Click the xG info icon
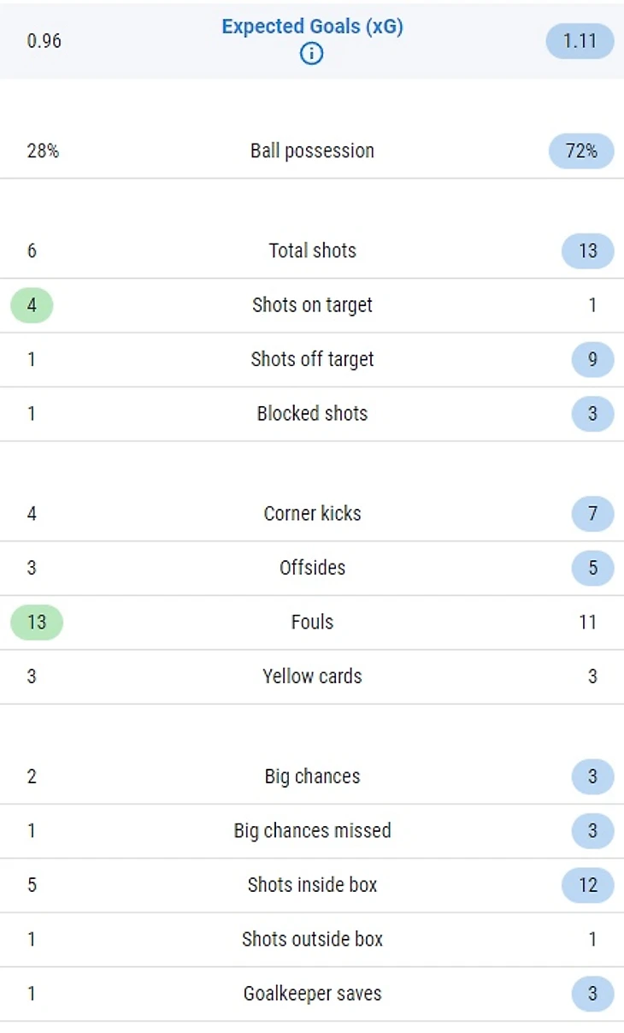Image resolution: width=624 pixels, height=1033 pixels. tap(312, 54)
